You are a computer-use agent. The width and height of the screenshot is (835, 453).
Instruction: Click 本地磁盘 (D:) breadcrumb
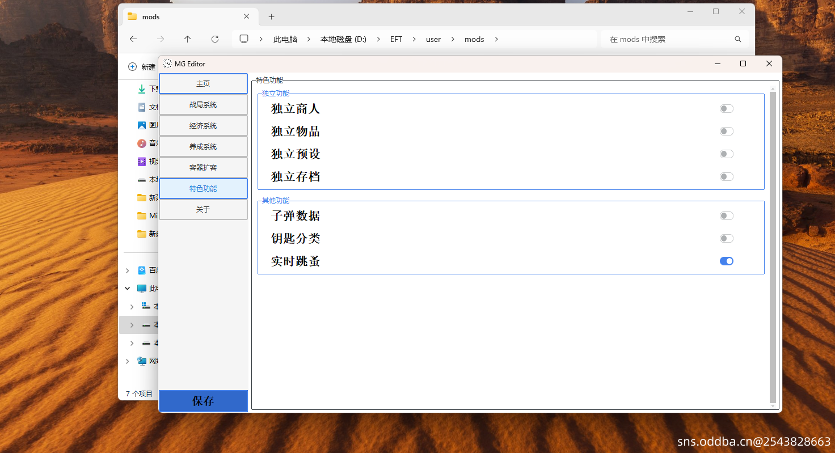[343, 39]
